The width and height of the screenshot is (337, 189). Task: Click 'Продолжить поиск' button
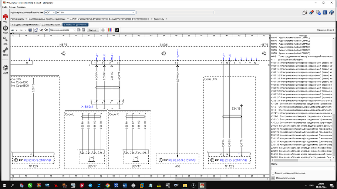click(286, 178)
